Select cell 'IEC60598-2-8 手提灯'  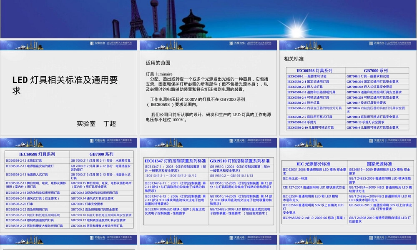click(x=316, y=122)
